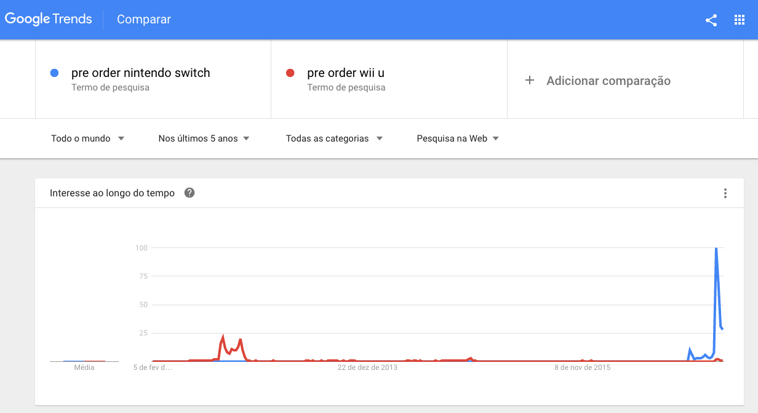758x413 pixels.
Task: Click the blue dot for Nintendo Switch term
Action: click(54, 73)
